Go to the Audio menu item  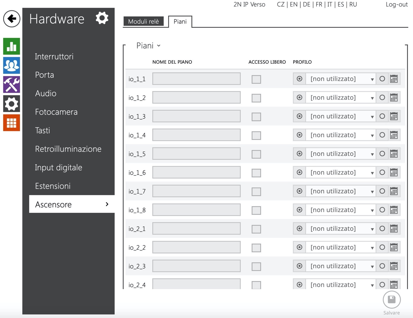click(x=46, y=93)
